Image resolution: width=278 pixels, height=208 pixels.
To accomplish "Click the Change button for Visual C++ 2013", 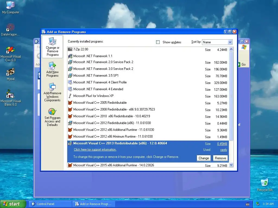I will pyautogui.click(x=204, y=158).
